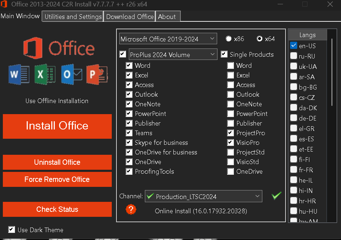
Task: Open the Microsoft Office 2019-2024 version dropdown
Action: point(168,39)
